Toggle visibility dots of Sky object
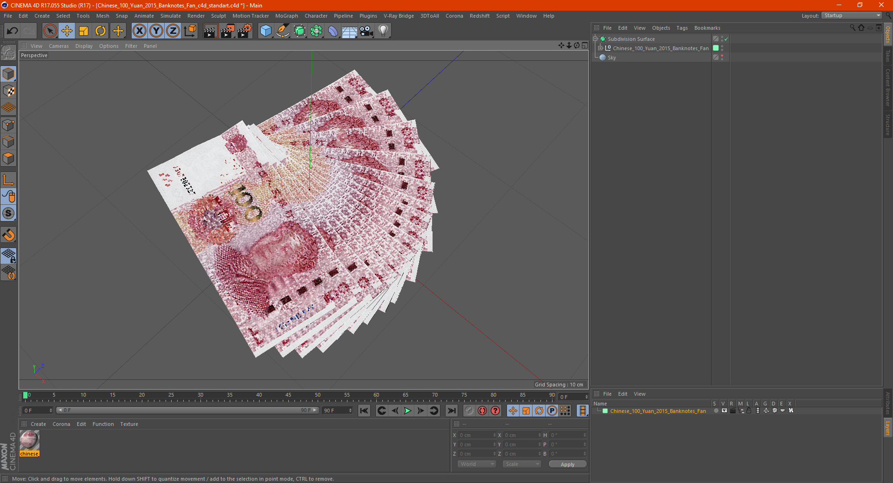The image size is (893, 483). (722, 58)
